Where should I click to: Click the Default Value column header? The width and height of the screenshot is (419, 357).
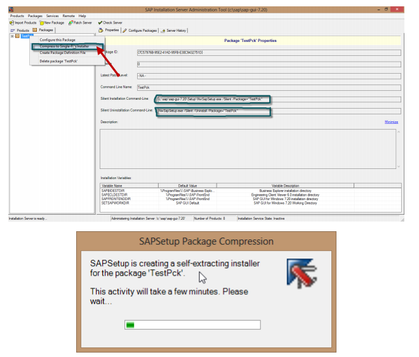click(187, 185)
